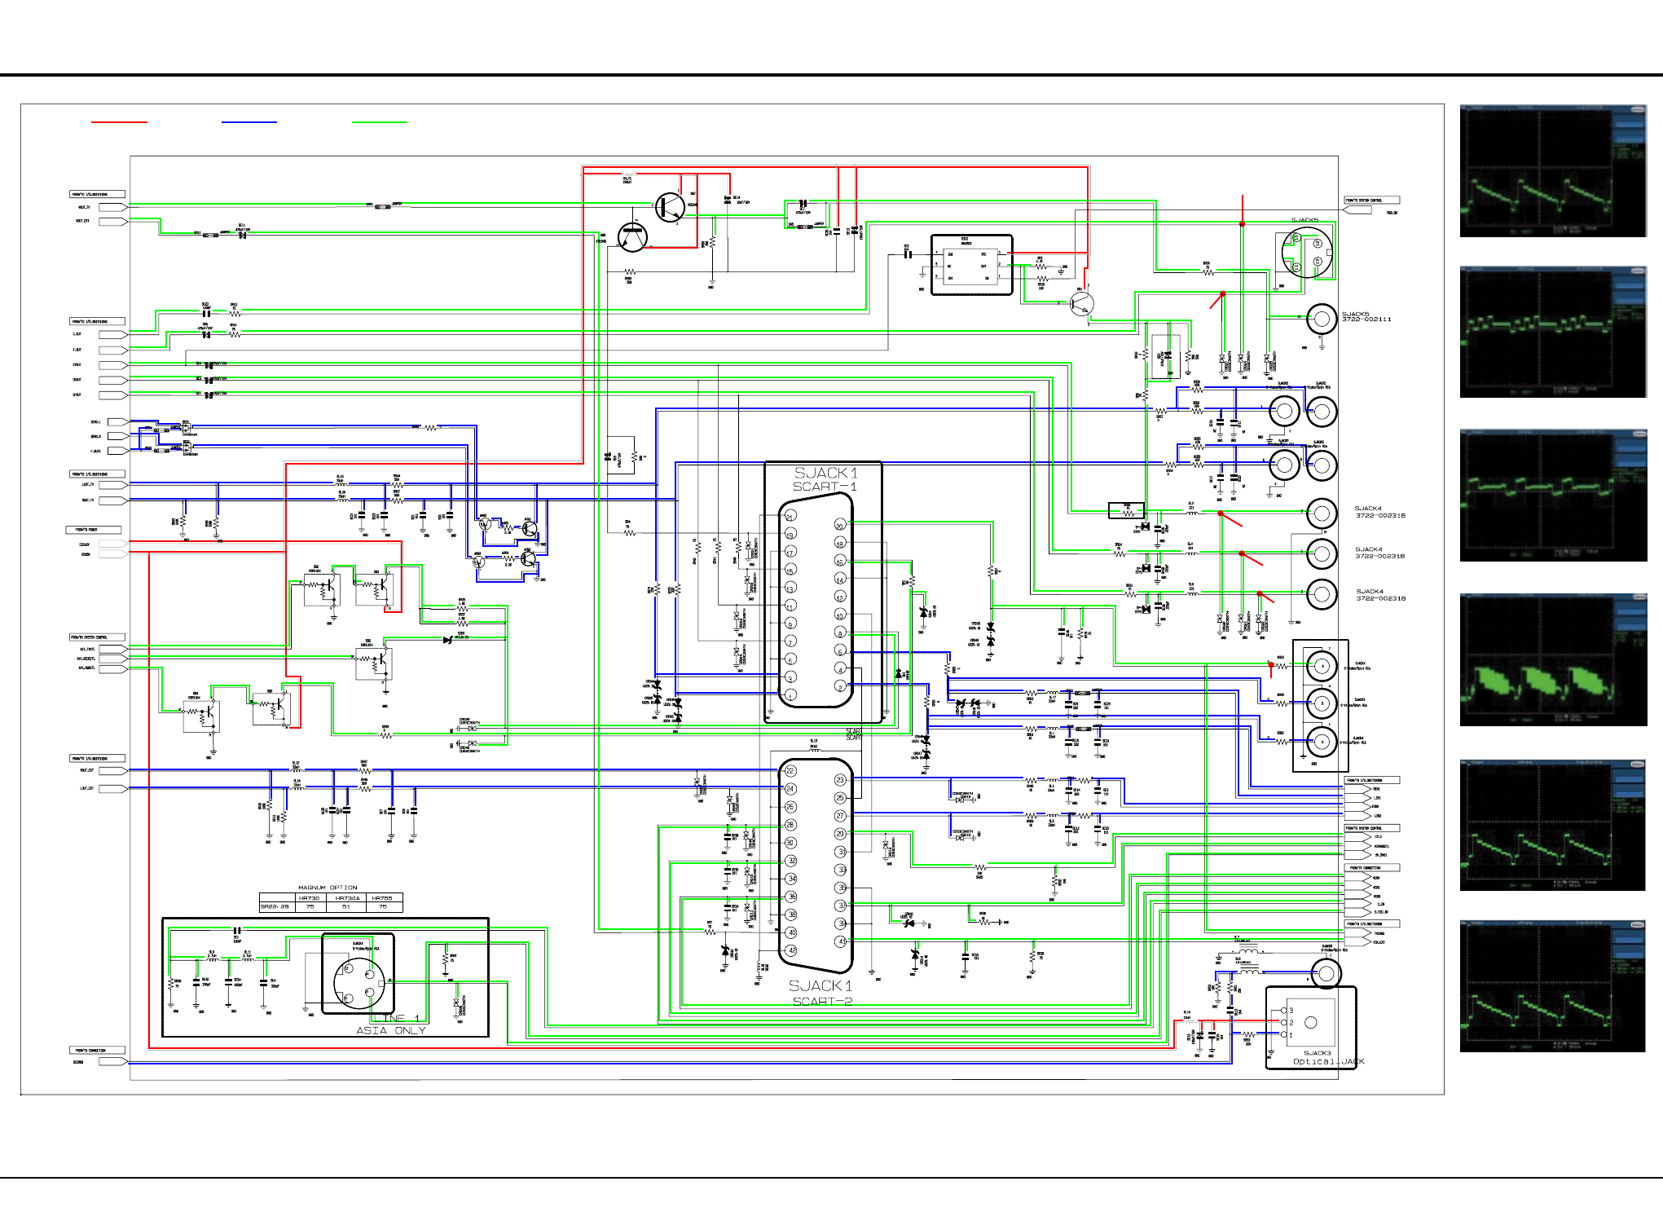This screenshot has width=1663, height=1212.
Task: Open the waveform thumbnail with filled green bursts
Action: (1552, 660)
